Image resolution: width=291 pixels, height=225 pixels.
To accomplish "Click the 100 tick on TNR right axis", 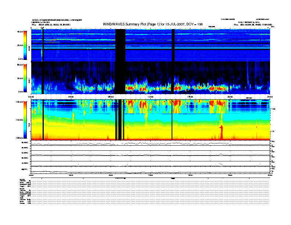I will pos(273,109).
